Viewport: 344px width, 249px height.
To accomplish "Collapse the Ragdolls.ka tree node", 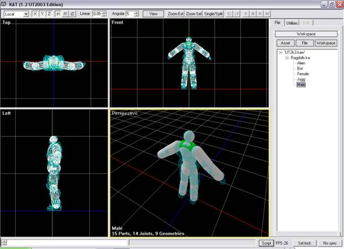I will coord(287,58).
